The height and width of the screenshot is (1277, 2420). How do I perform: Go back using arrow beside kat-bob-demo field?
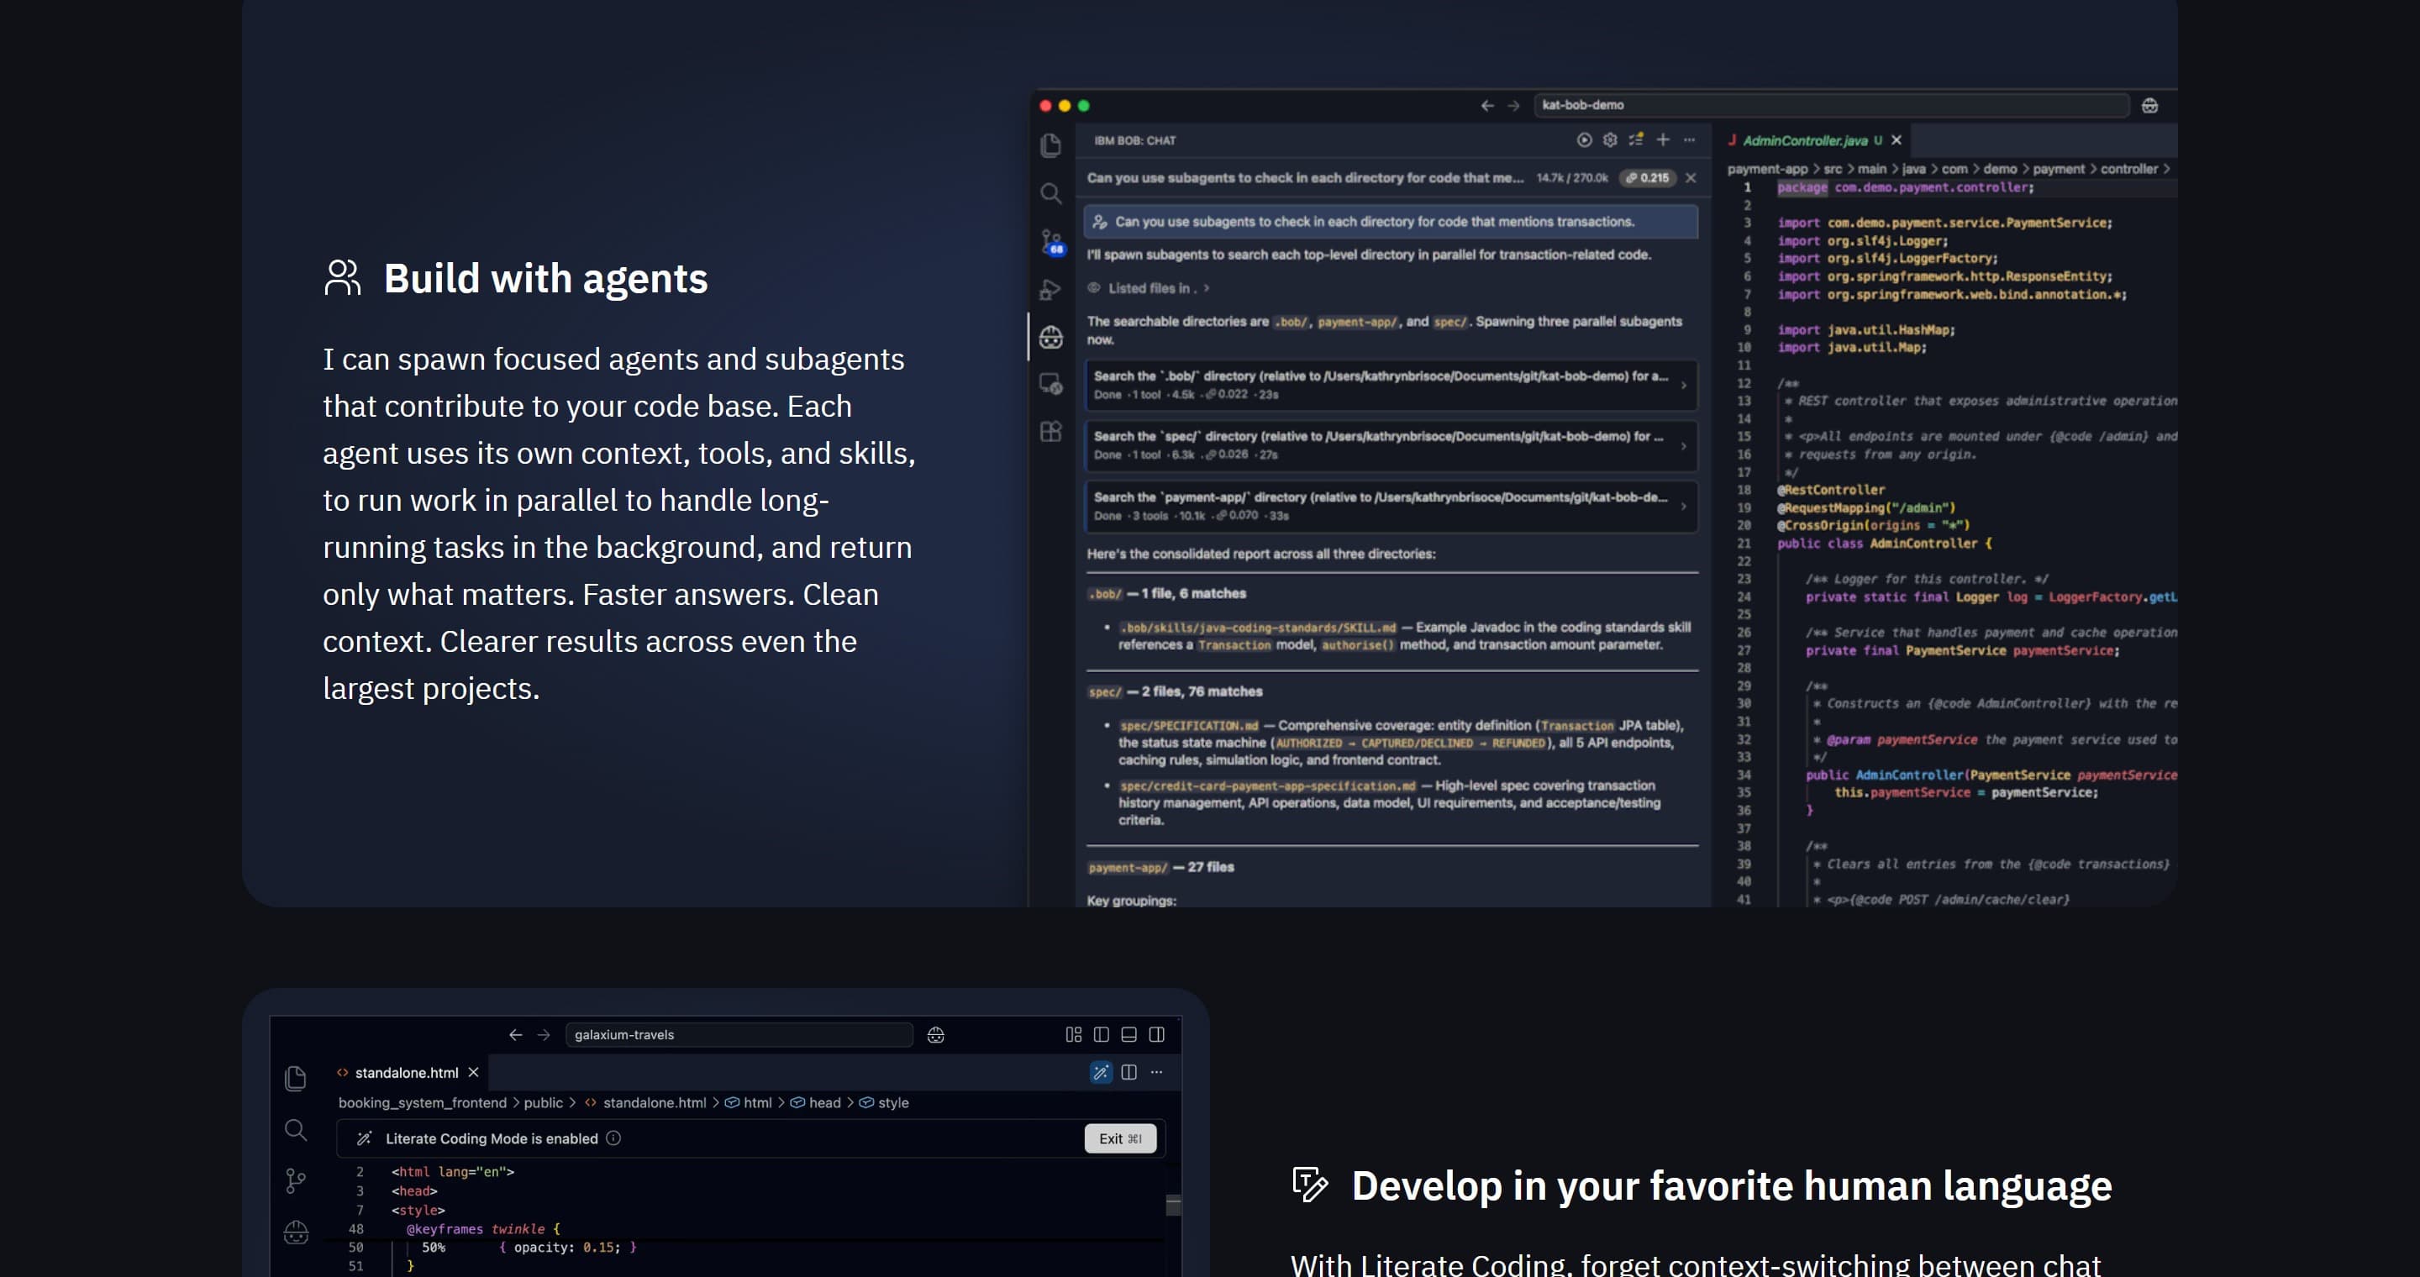click(x=1487, y=105)
